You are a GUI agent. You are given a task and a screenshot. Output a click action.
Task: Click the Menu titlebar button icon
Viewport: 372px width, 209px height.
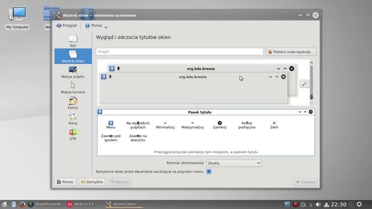point(111,123)
